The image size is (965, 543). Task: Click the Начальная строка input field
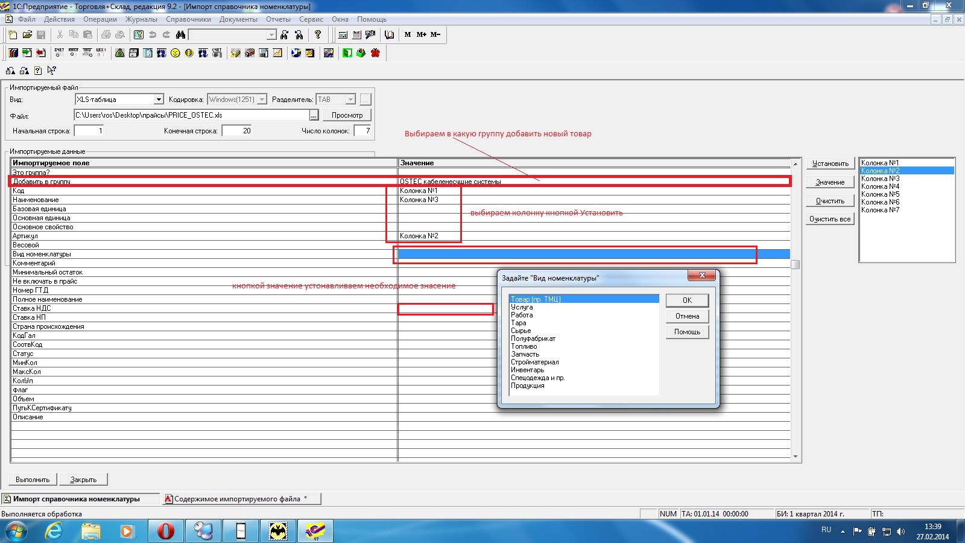[89, 131]
